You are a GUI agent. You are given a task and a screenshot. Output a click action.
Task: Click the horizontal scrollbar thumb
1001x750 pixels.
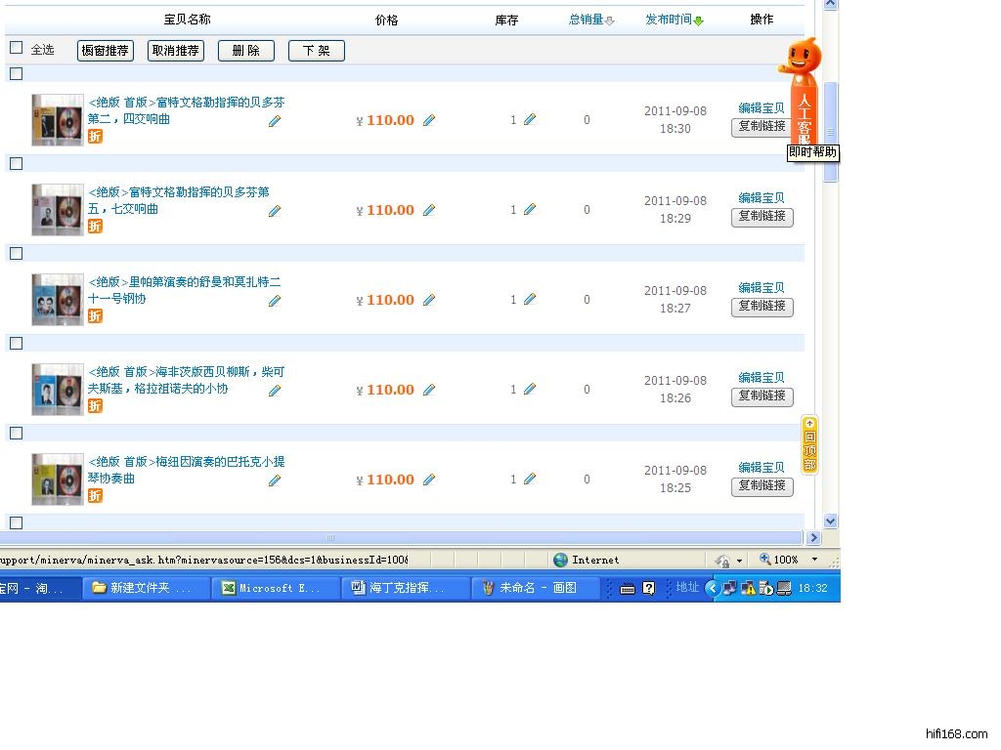click(330, 538)
